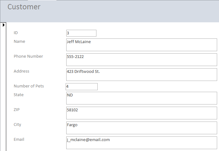
Task: Click the Email field j_mclaine@email.com
Action: (142, 143)
